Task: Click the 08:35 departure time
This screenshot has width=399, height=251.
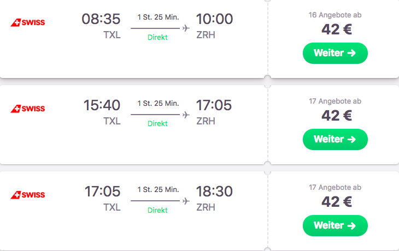Action: [x=101, y=19]
